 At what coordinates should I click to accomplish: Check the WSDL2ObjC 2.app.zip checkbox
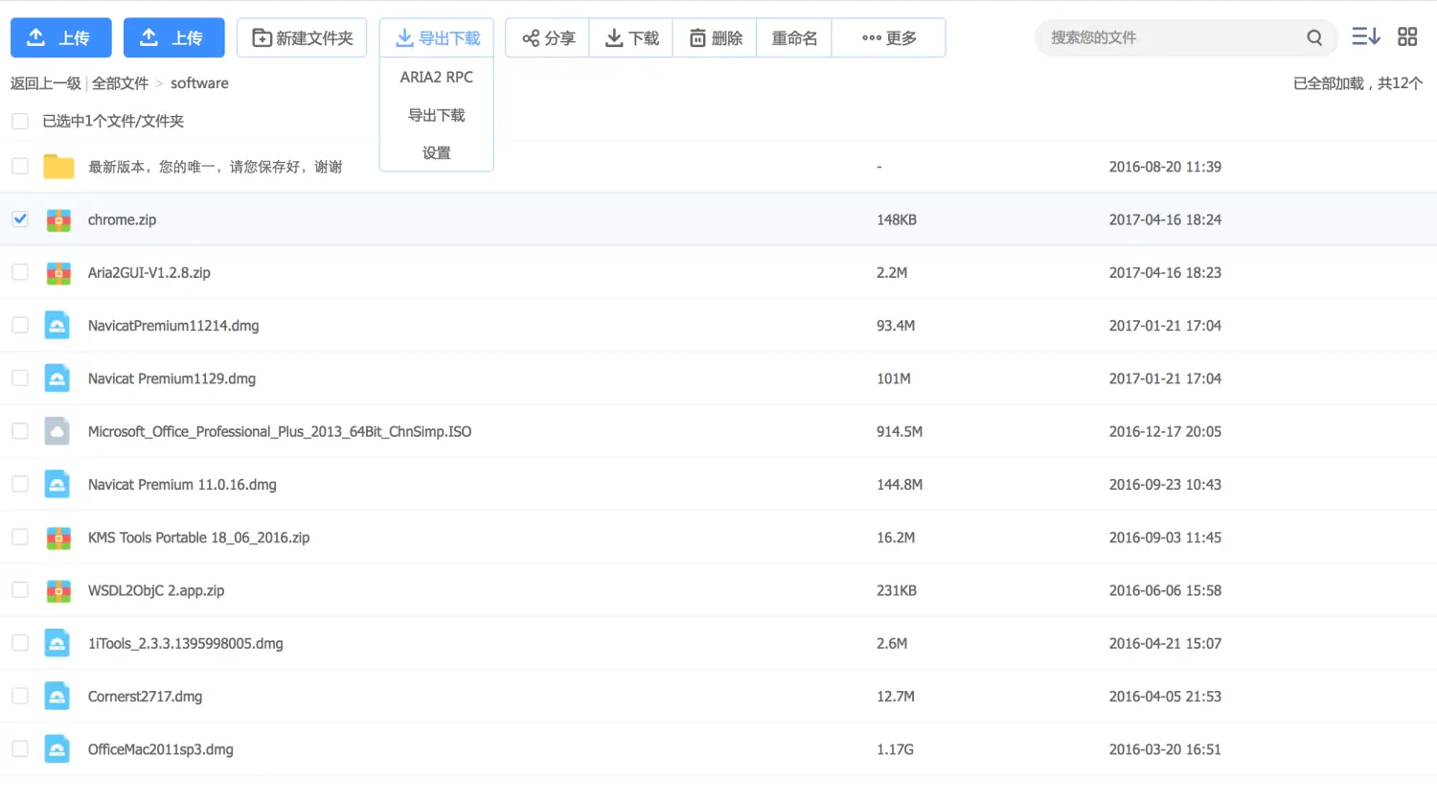coord(20,590)
